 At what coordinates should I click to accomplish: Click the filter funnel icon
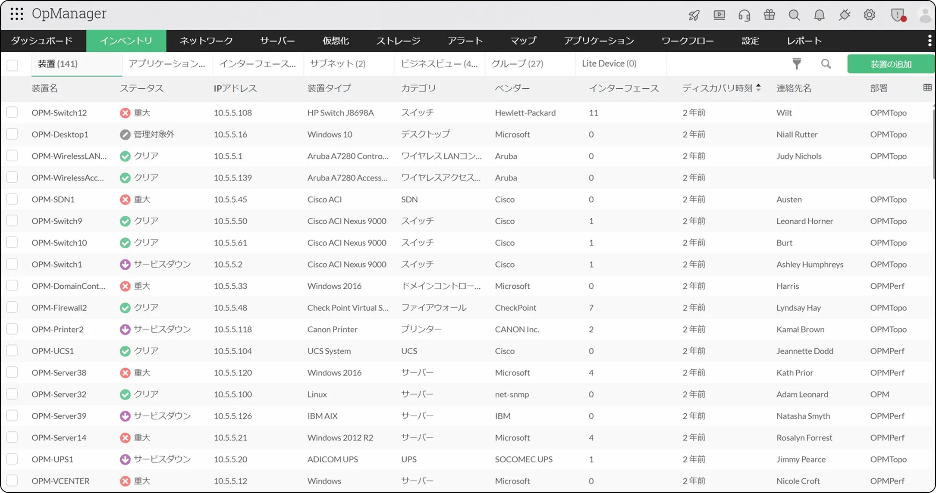tap(797, 64)
